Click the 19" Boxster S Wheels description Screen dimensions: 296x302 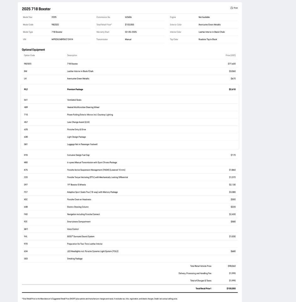[x=76, y=185]
